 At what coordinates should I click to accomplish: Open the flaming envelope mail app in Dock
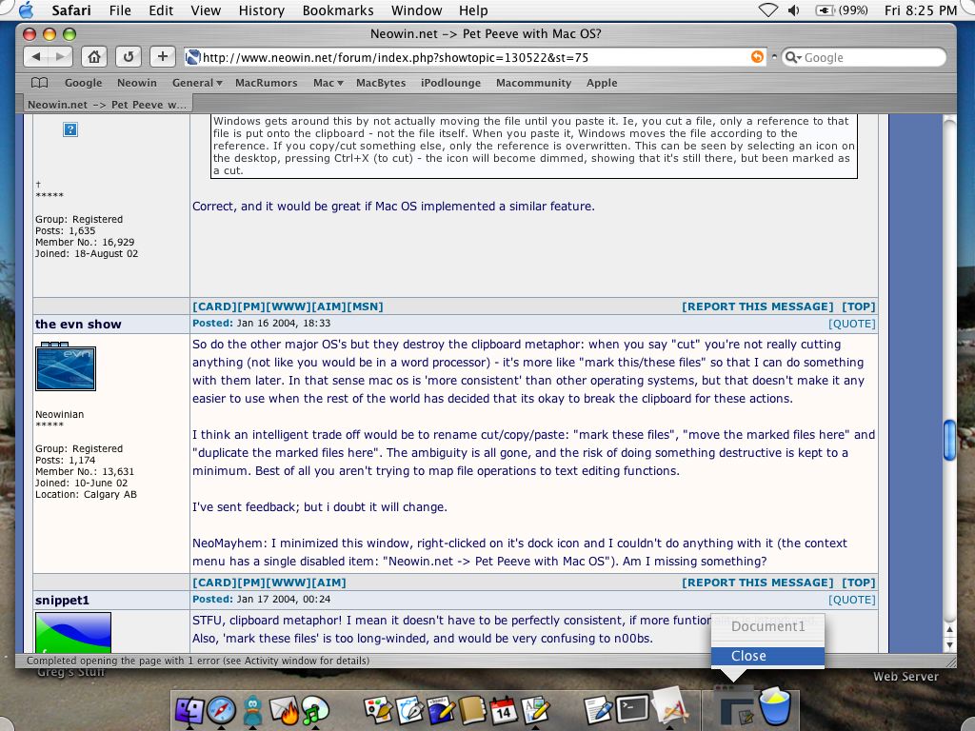pos(285,710)
